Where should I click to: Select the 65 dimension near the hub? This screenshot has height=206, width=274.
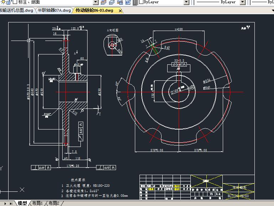(82, 58)
